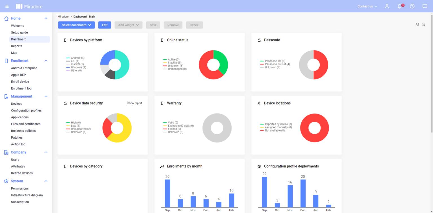Click the zoom-in magnifier above the widgets
This screenshot has height=213, width=433.
(x=423, y=25)
